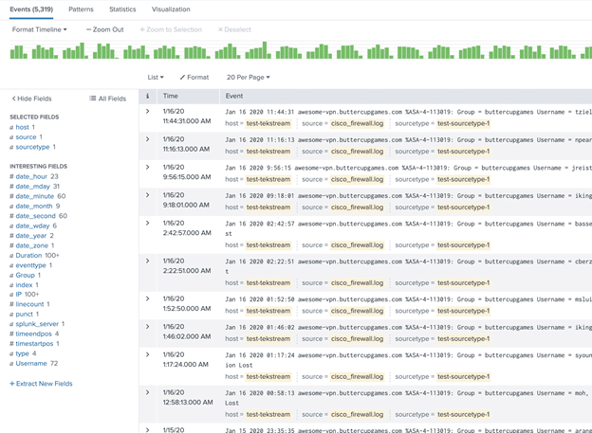This screenshot has width=592, height=433.
Task: Click the info column header icon
Action: coord(148,97)
